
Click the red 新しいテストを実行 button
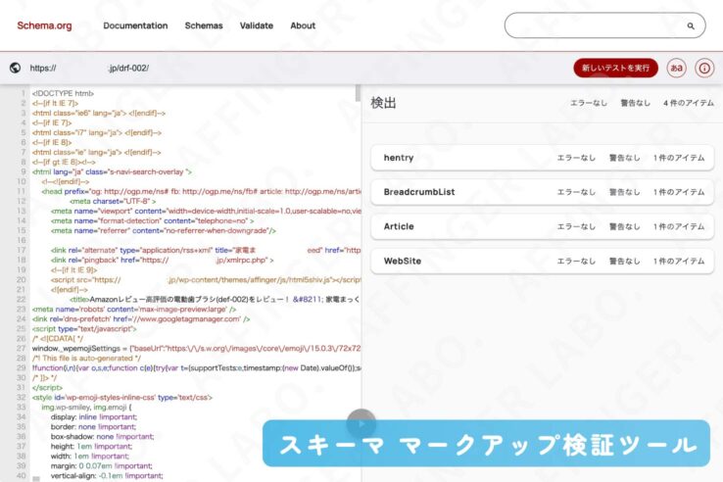tap(615, 68)
